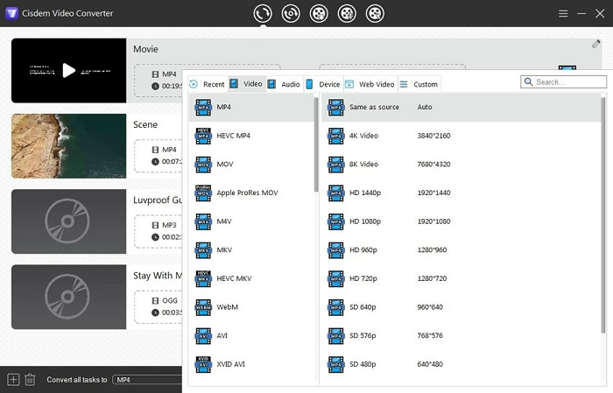
Task: Open the fifth top-bar film reel icon
Action: (x=375, y=14)
